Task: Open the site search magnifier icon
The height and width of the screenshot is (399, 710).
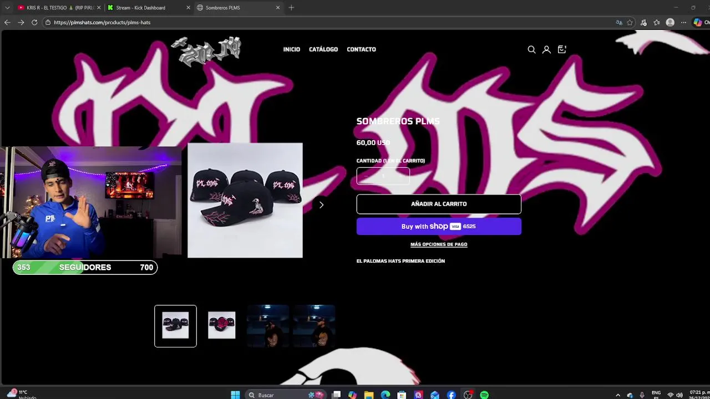Action: [x=531, y=49]
